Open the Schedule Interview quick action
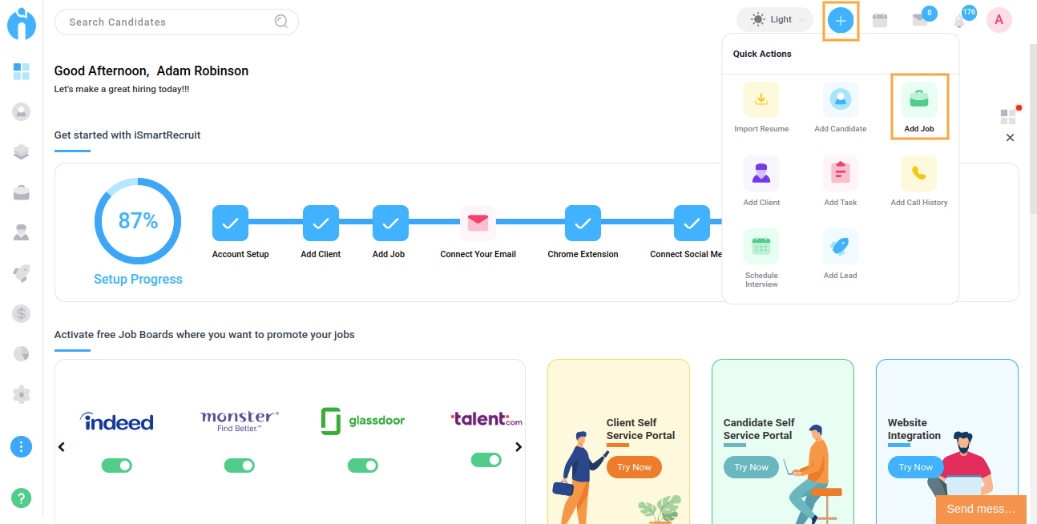This screenshot has width=1037, height=524. point(761,247)
